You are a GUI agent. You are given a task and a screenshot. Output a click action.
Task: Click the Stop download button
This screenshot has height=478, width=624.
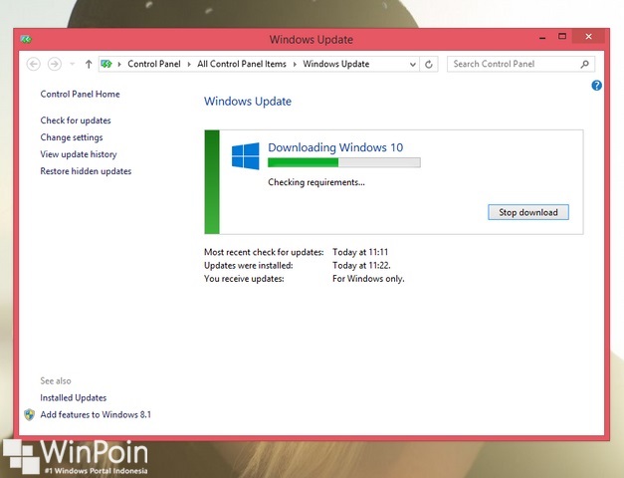(528, 212)
